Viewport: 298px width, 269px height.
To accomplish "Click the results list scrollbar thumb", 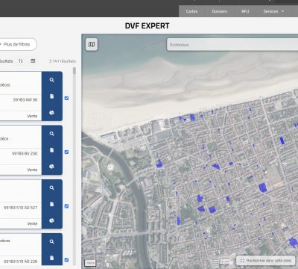I will [74, 71].
